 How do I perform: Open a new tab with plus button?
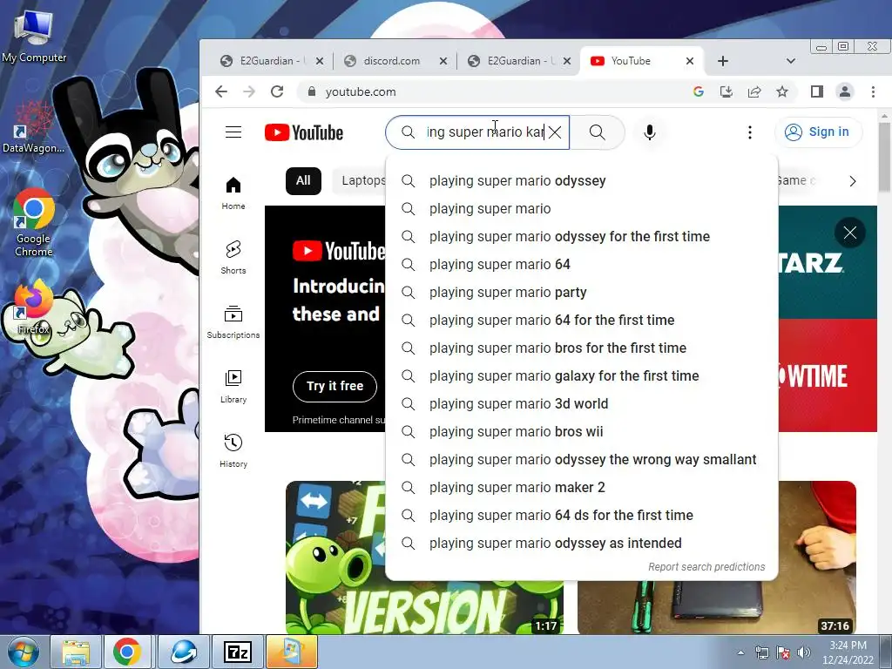(x=722, y=61)
